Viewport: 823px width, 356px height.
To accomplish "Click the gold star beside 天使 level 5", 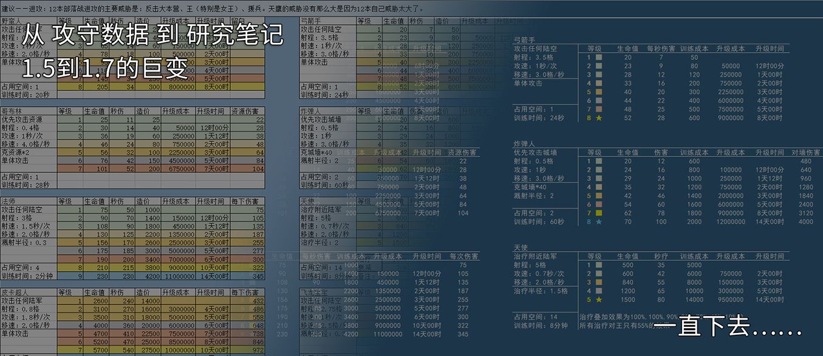I will coord(598,300).
